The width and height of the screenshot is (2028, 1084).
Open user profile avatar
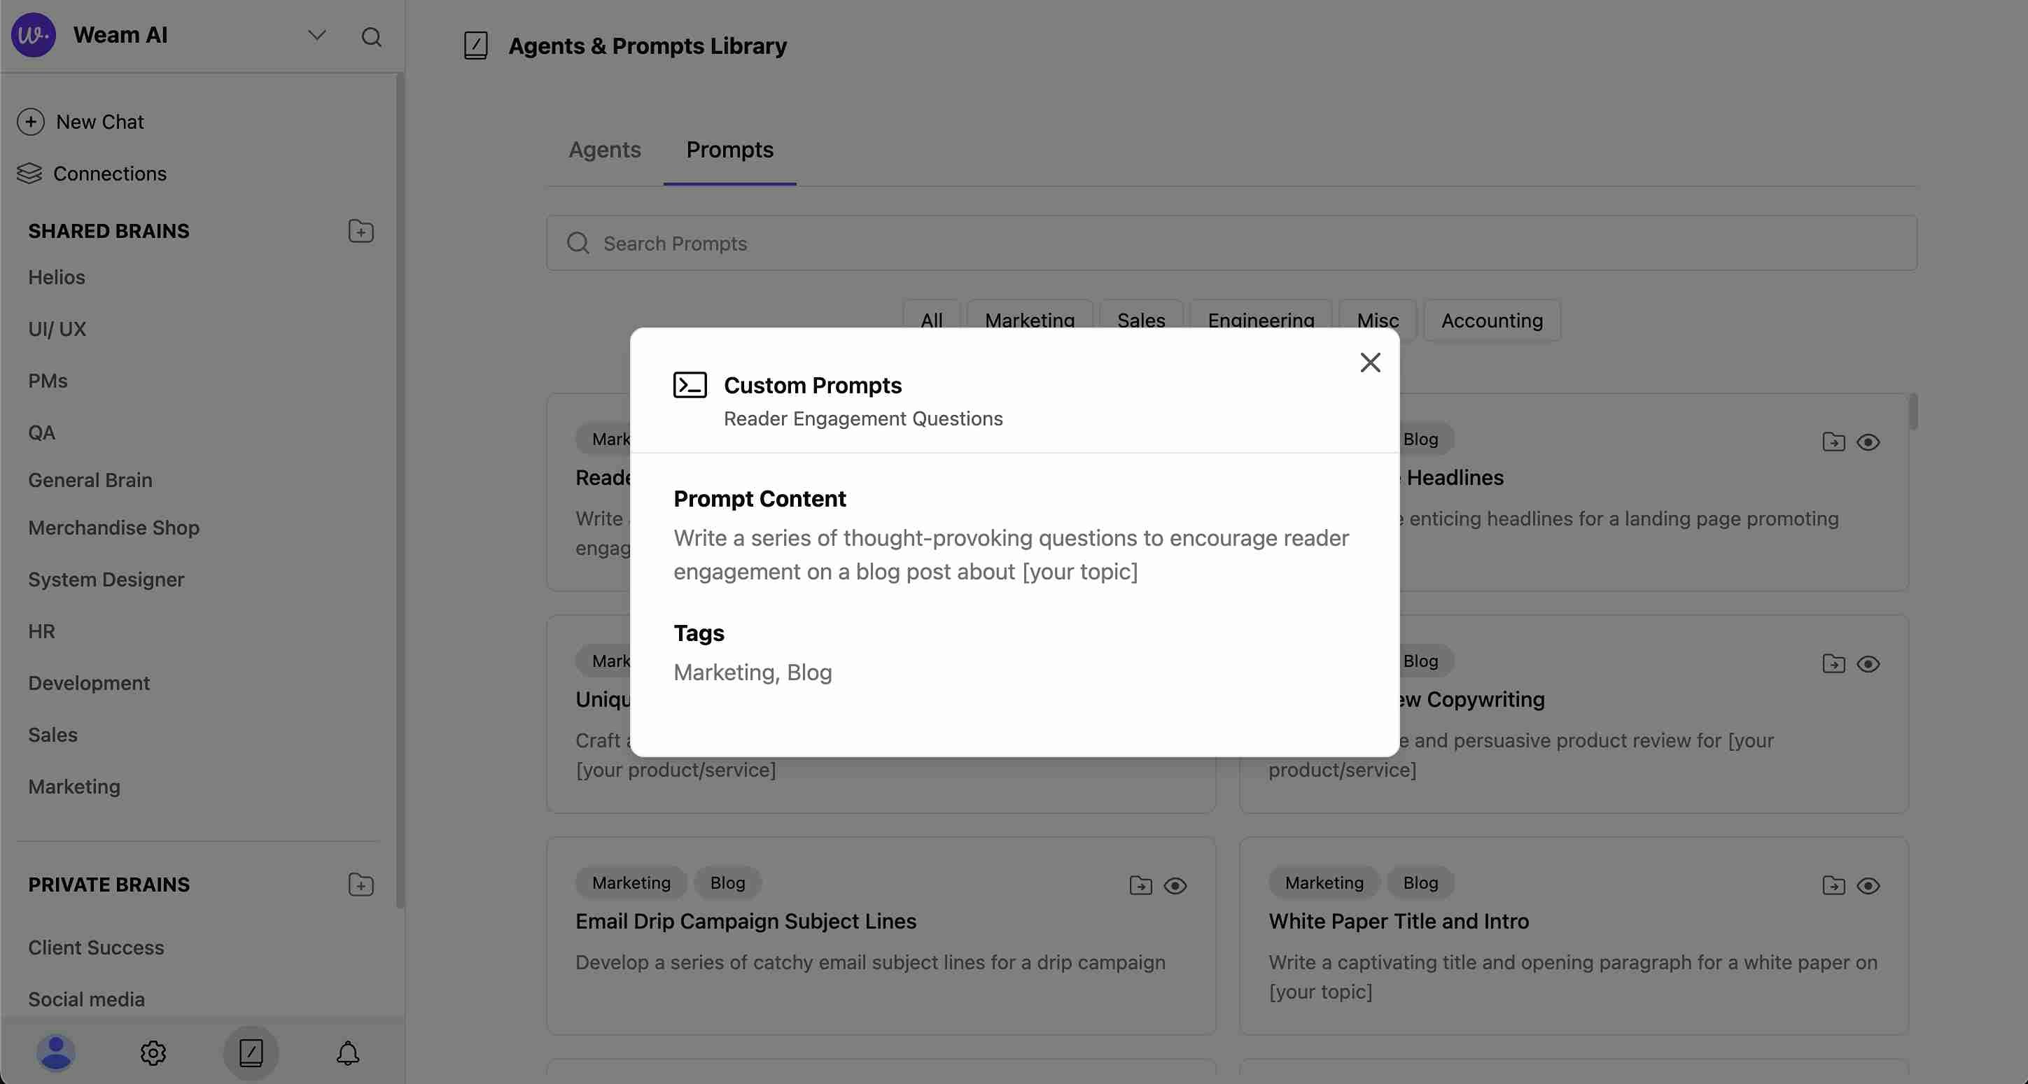click(x=56, y=1053)
